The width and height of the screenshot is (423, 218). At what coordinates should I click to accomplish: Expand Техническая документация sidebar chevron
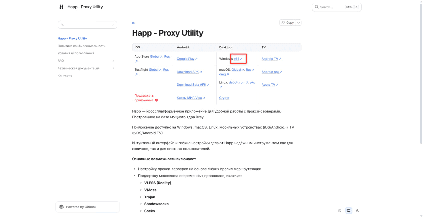[x=113, y=68]
